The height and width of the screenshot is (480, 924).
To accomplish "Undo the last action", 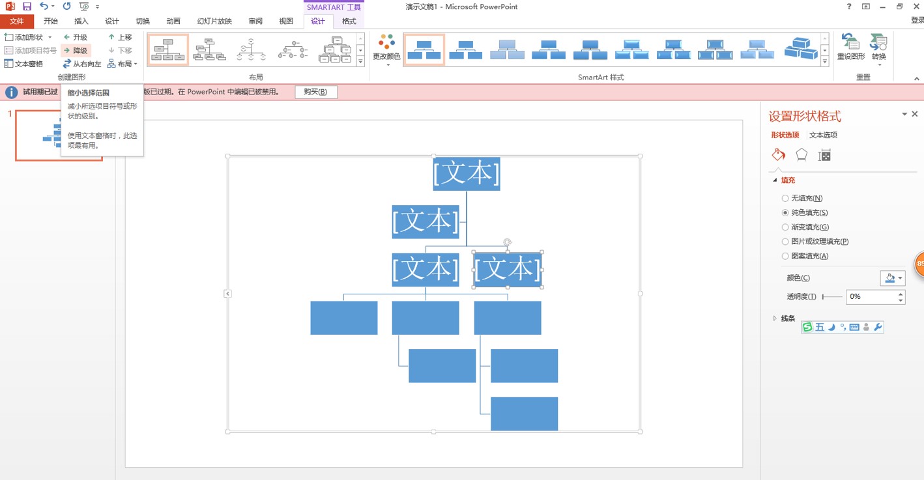I will tap(44, 7).
